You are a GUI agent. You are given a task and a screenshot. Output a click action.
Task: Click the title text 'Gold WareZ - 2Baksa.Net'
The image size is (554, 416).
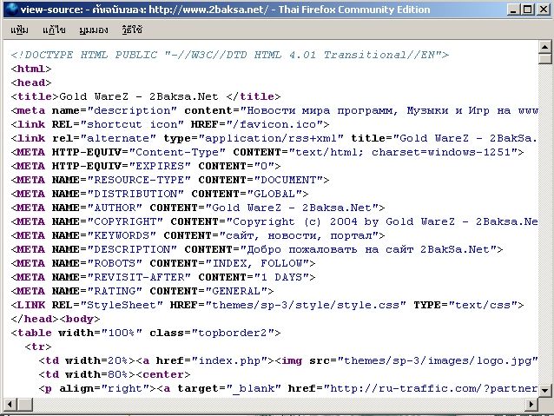(139, 96)
